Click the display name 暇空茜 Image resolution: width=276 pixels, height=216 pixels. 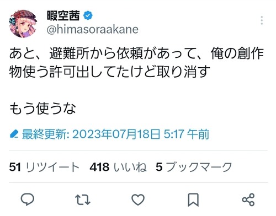click(x=63, y=15)
